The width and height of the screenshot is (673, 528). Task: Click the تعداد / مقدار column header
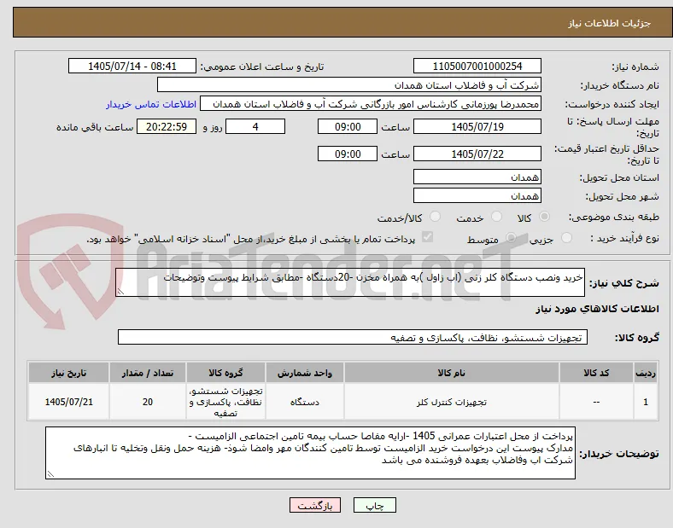148,373
